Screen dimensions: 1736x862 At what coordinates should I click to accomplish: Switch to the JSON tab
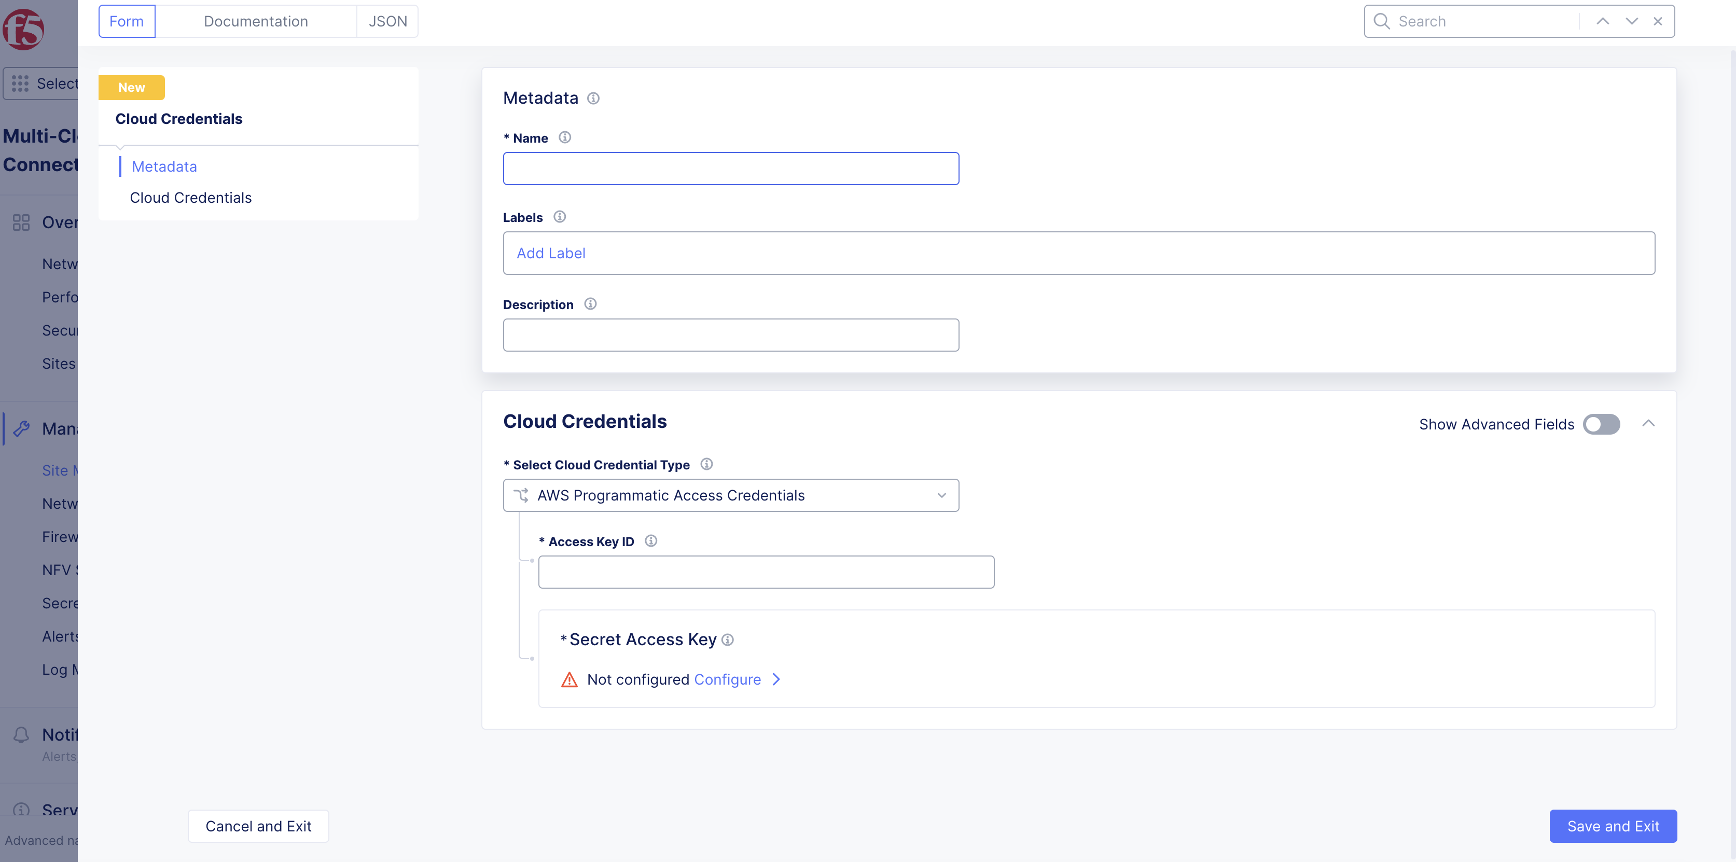387,21
